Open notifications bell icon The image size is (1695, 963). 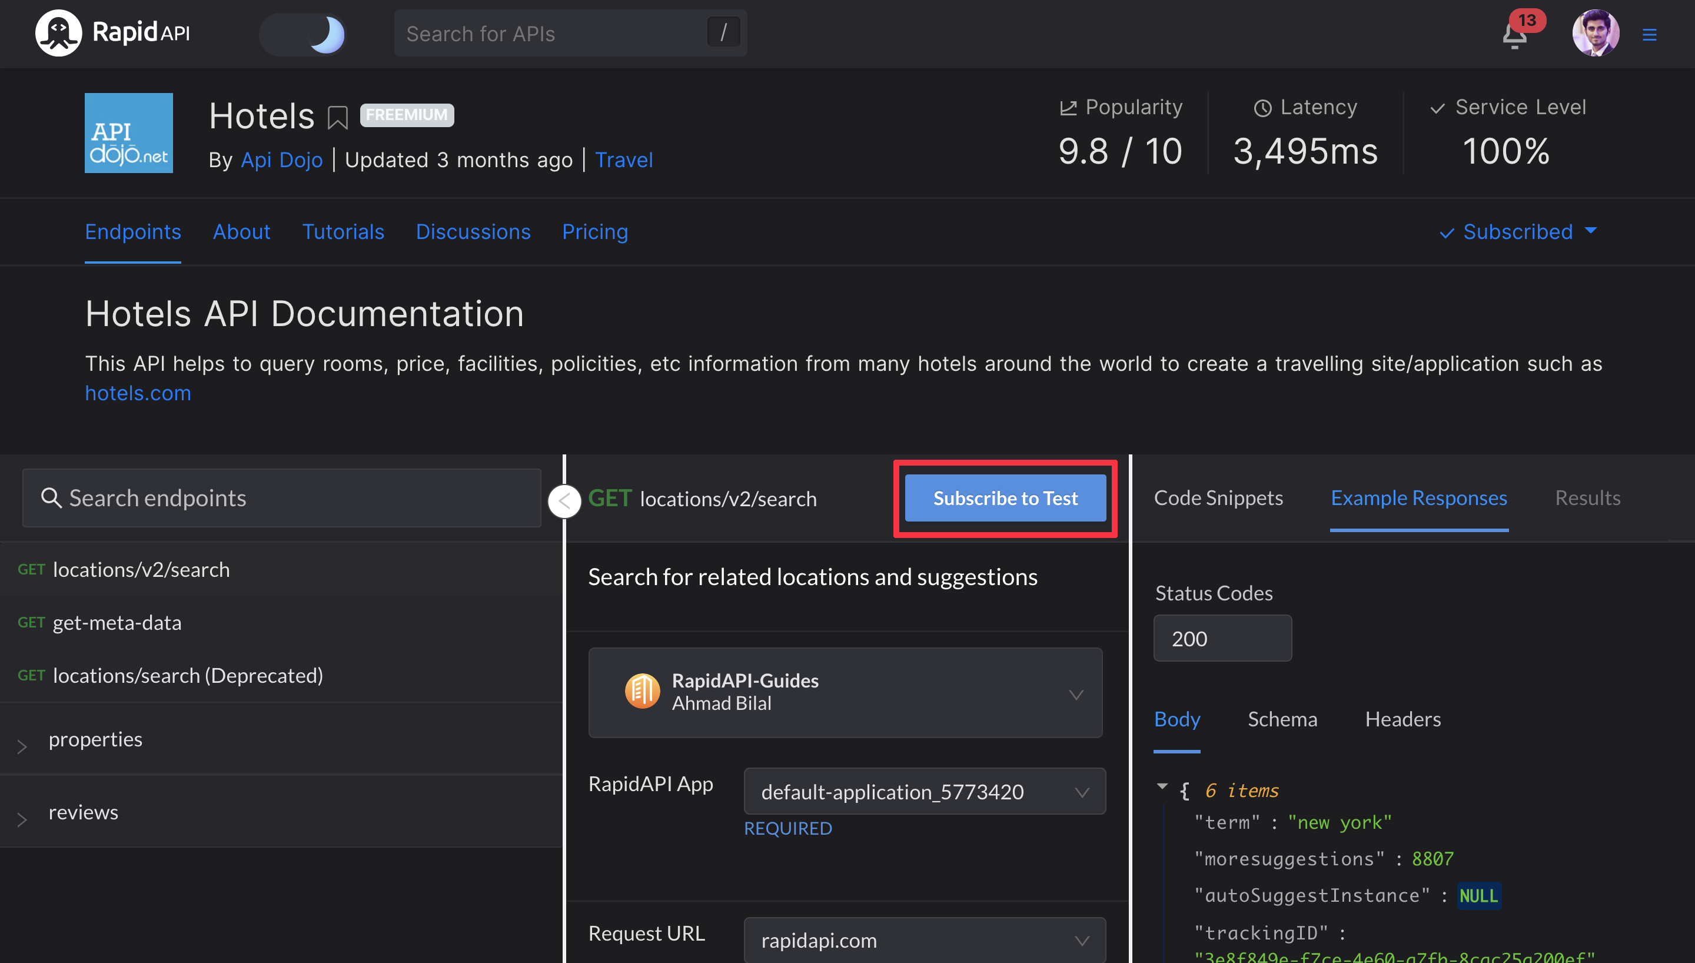coord(1514,36)
